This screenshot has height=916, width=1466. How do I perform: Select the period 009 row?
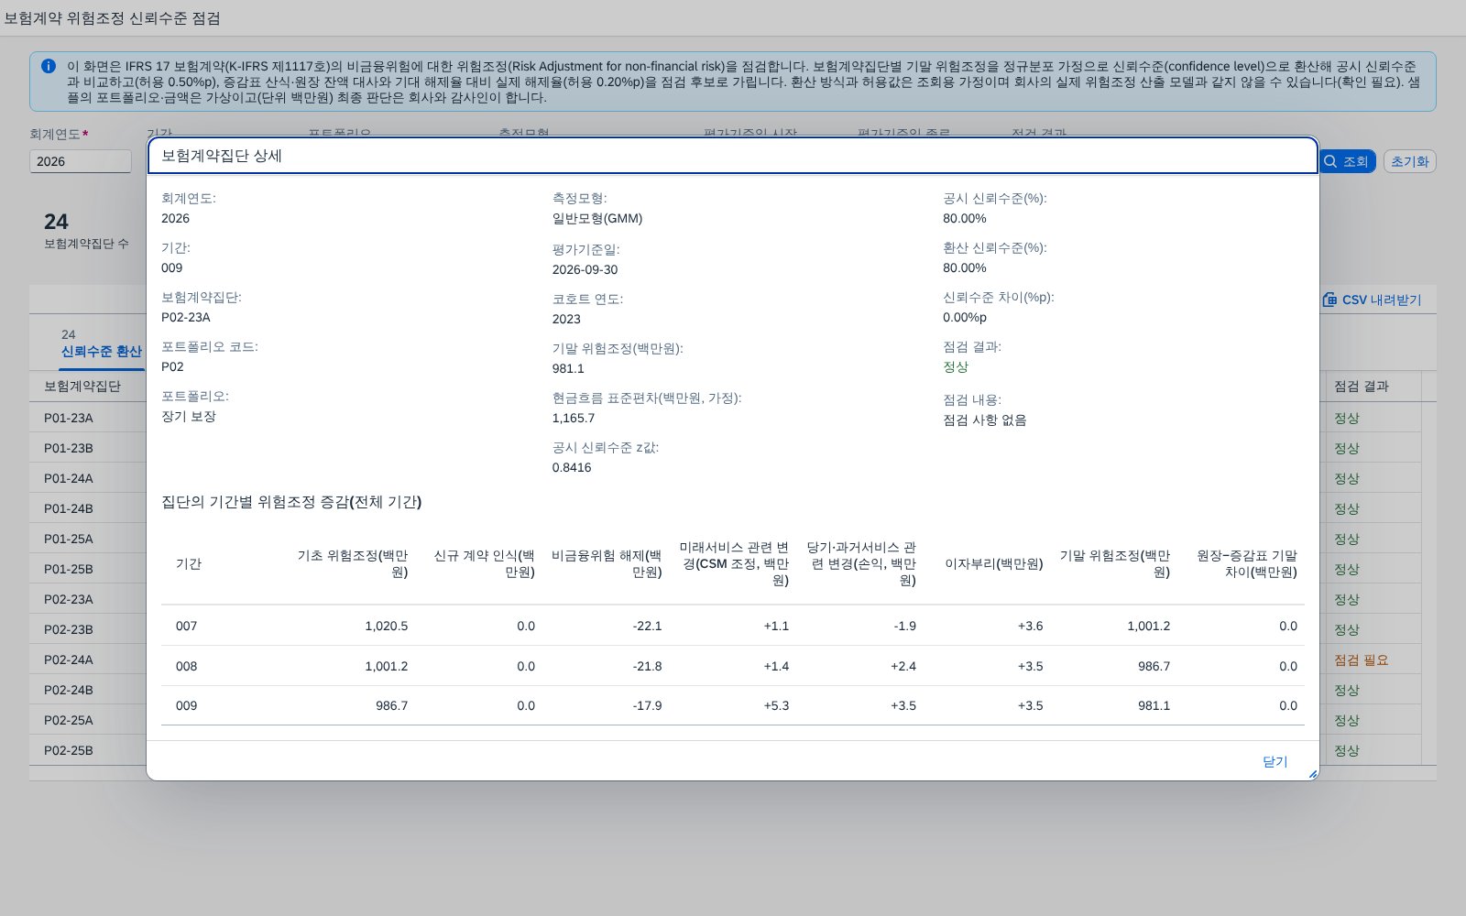pos(733,705)
